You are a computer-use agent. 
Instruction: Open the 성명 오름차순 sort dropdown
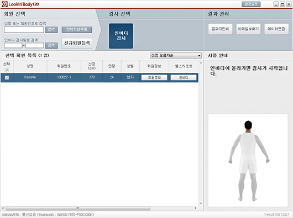click(176, 55)
